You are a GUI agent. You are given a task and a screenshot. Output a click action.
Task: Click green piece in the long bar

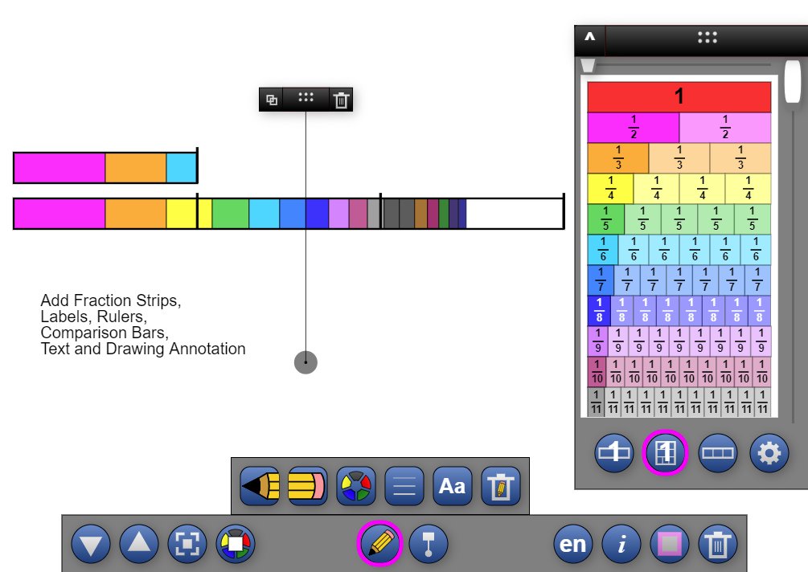pyautogui.click(x=231, y=214)
